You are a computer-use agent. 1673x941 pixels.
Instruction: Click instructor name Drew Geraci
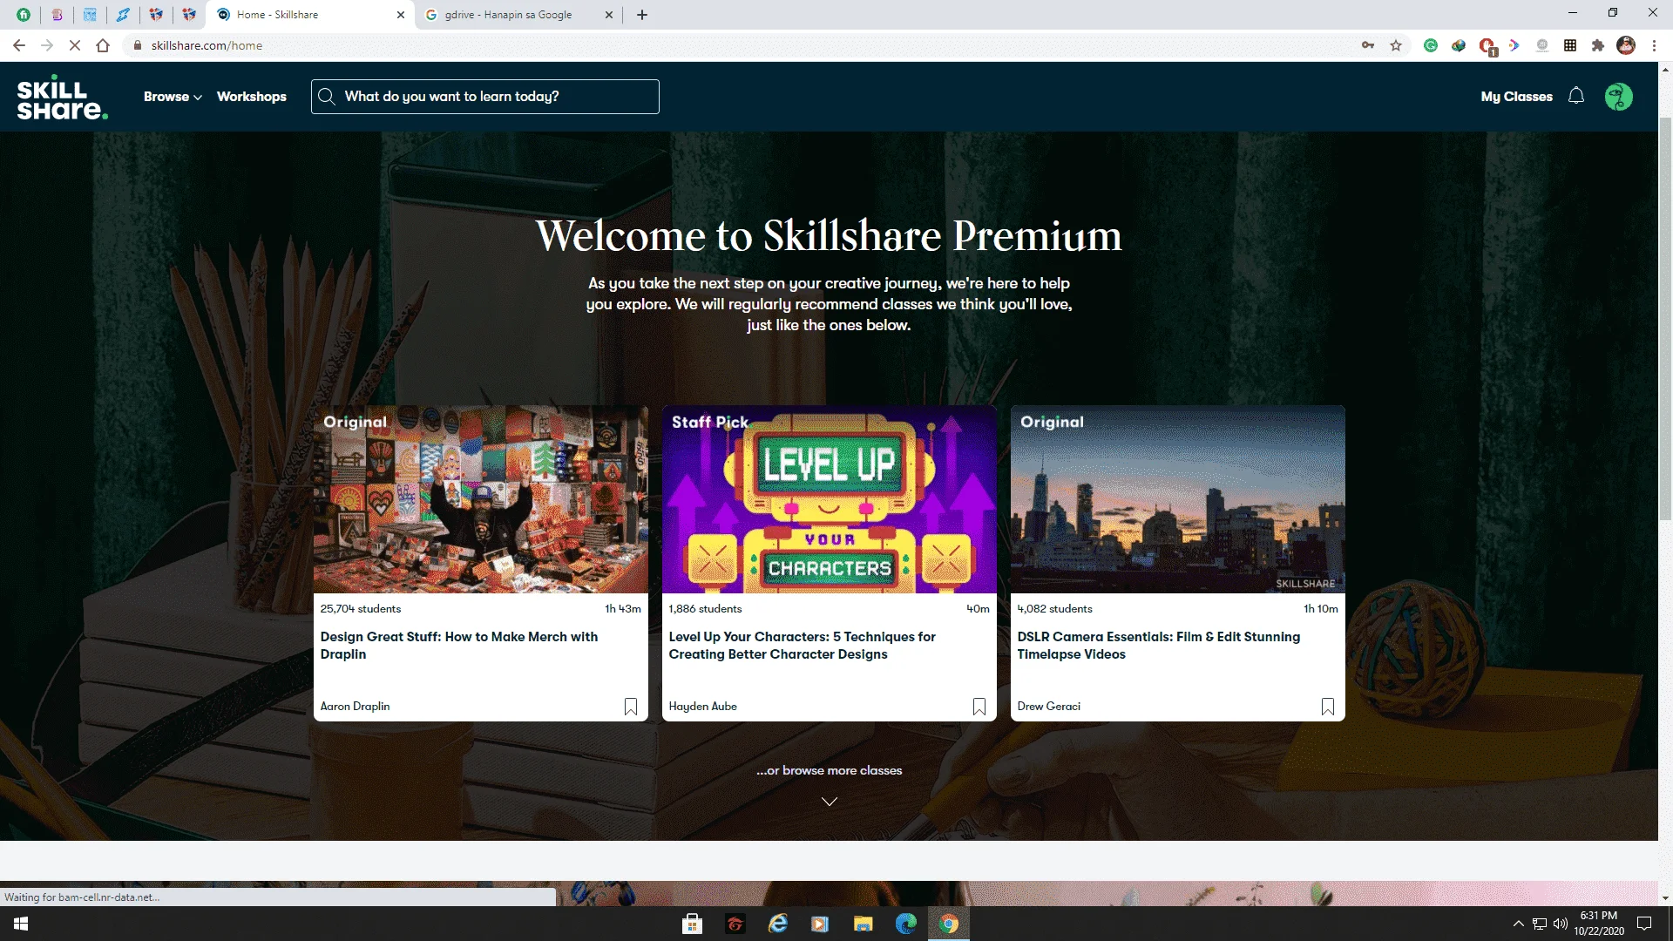(x=1048, y=707)
